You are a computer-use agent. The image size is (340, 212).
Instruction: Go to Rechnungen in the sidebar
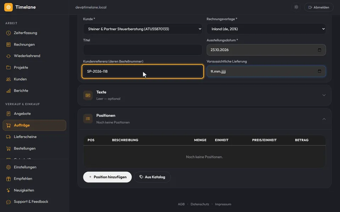click(x=34, y=45)
